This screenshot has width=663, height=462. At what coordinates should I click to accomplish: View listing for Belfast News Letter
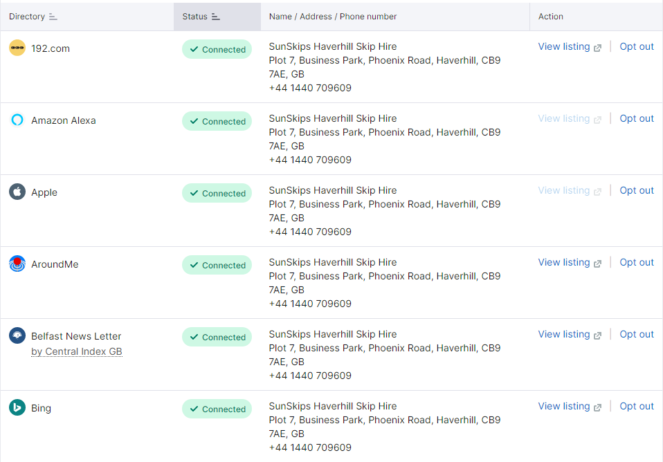coord(564,334)
